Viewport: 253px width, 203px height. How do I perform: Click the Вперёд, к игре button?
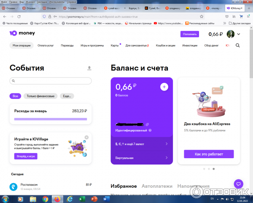click(x=26, y=156)
